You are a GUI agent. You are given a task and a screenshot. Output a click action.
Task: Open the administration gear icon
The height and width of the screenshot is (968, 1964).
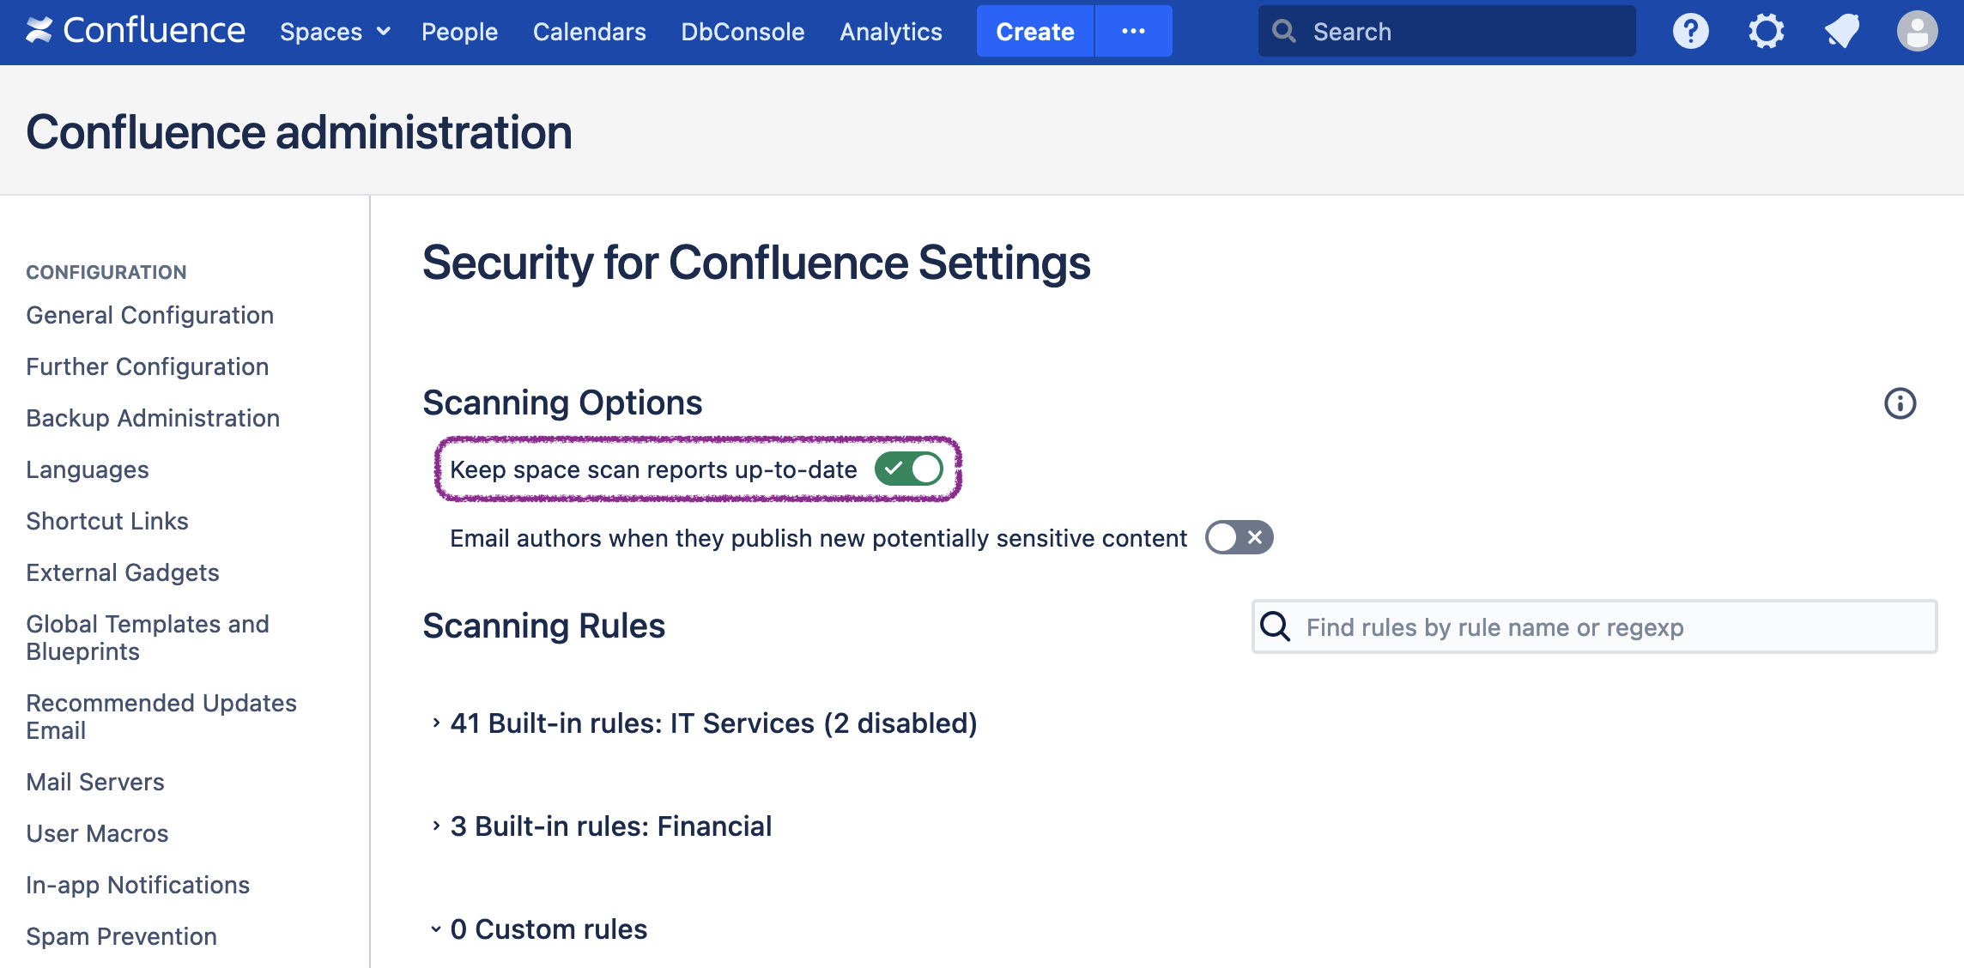[x=1766, y=32]
